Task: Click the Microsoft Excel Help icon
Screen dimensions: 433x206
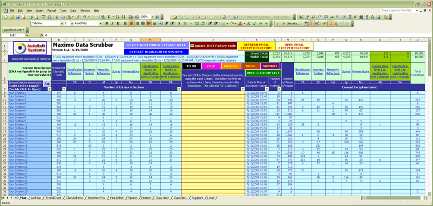Action: [x=157, y=17]
